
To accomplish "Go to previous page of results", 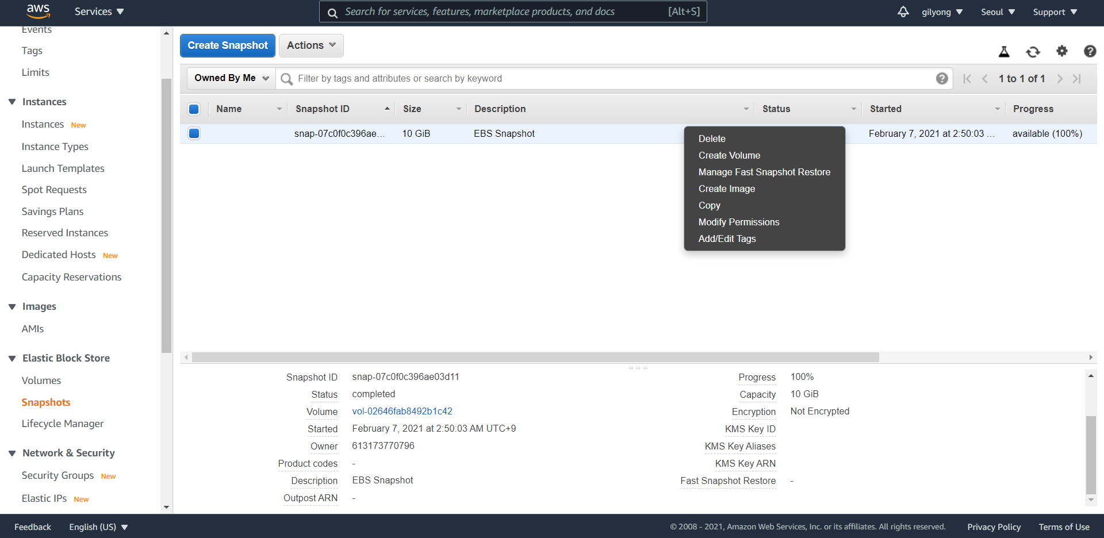I will (985, 79).
